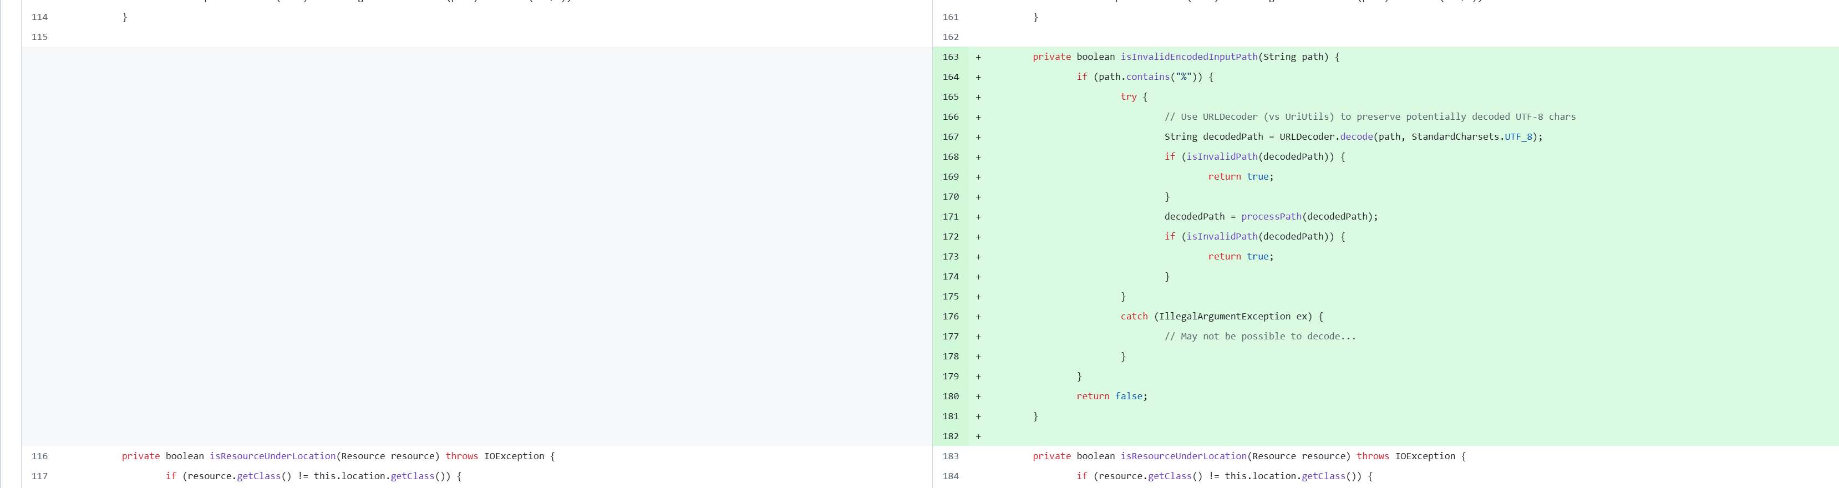This screenshot has height=488, width=1839.
Task: Click throws IOException on left line 116
Action: (x=495, y=456)
